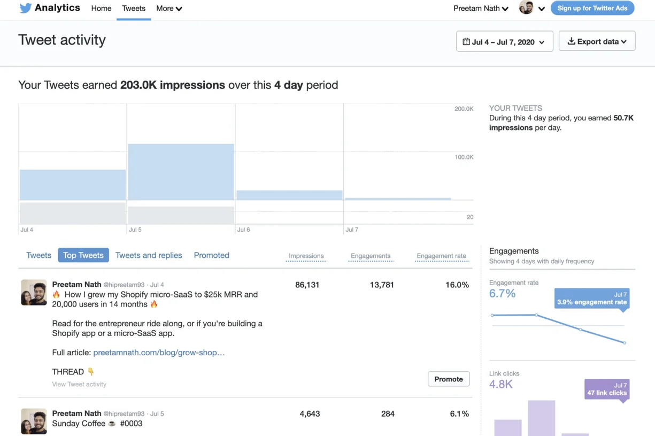Open the preetamnath.com blog article link
Screen dimensions: 655x436
point(159,353)
